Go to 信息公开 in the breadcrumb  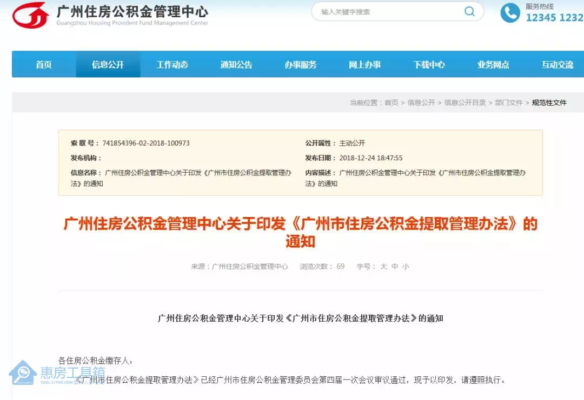421,103
